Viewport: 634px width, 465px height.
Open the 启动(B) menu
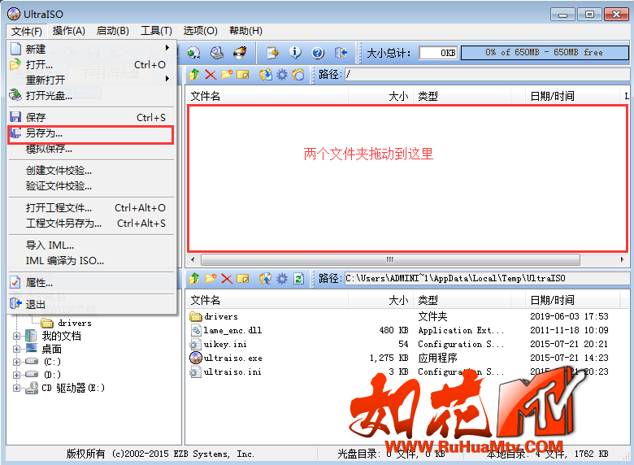tap(113, 31)
